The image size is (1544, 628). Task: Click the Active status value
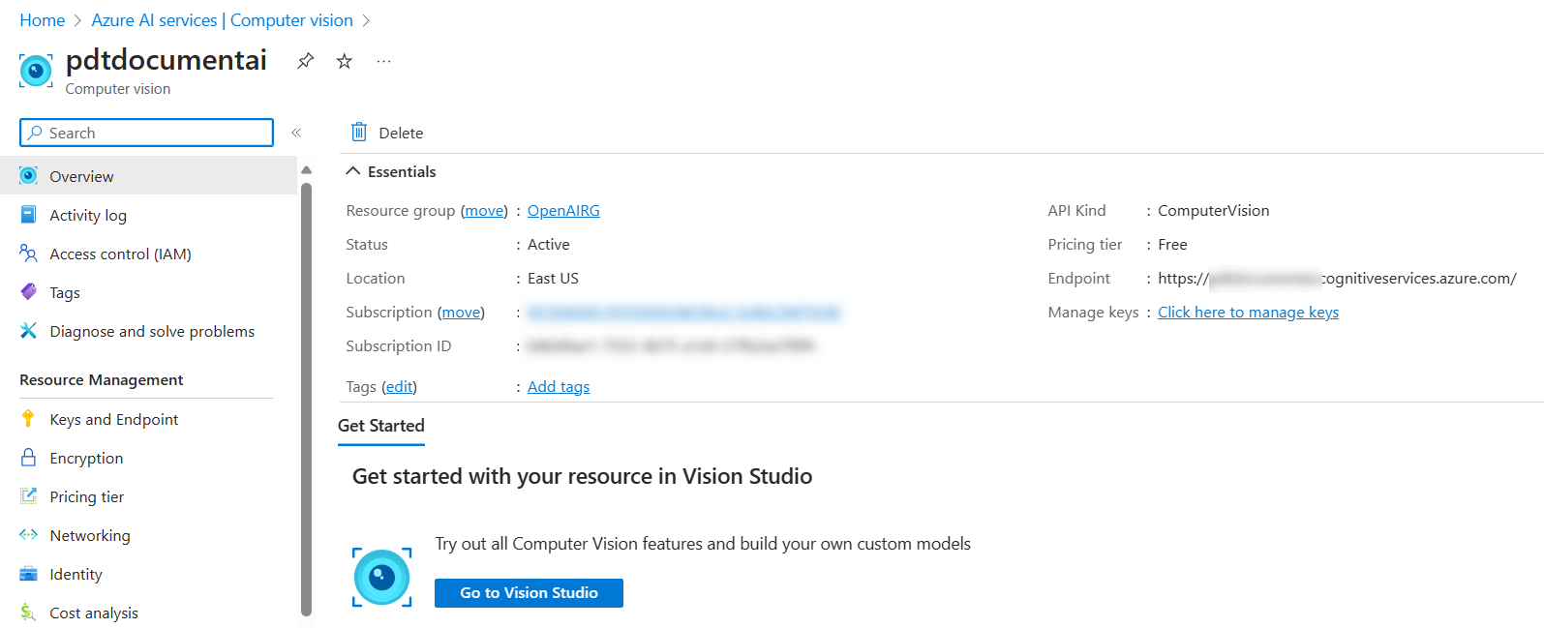click(x=548, y=245)
